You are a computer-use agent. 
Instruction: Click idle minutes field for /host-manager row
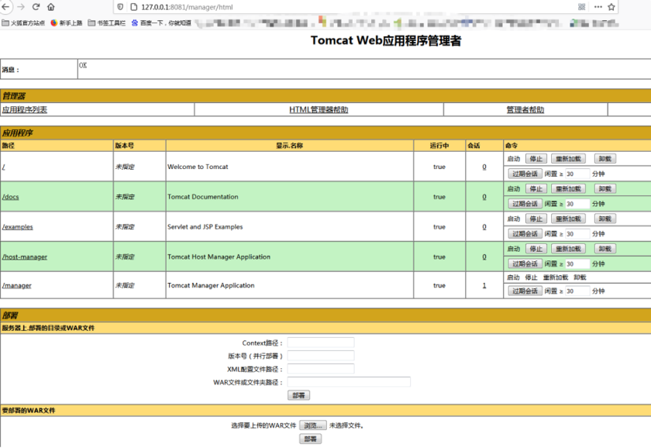[577, 264]
